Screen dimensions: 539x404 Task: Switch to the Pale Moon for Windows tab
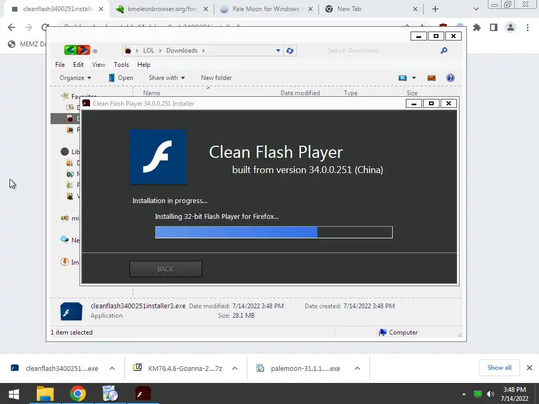pos(266,9)
